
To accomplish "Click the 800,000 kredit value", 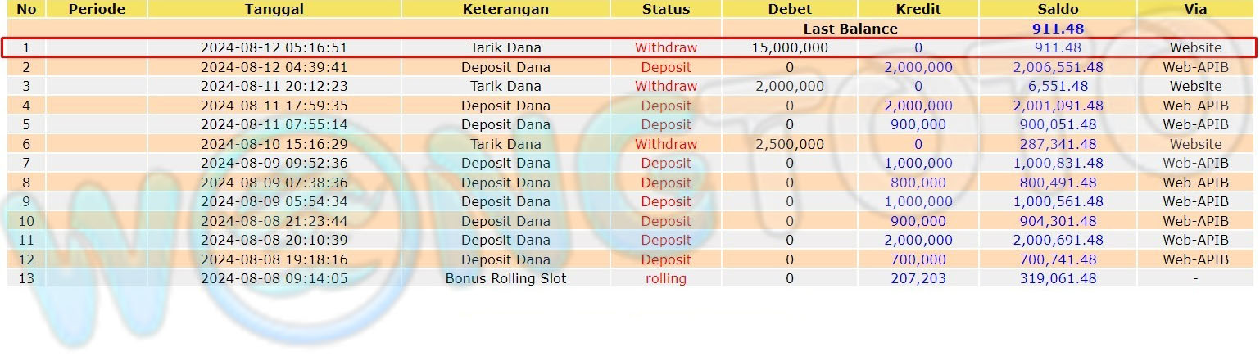I will [918, 183].
